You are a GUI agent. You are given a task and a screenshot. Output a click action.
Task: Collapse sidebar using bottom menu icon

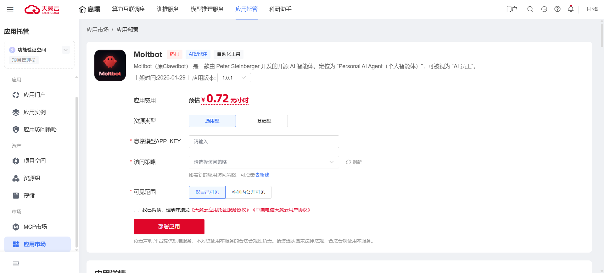click(x=16, y=263)
